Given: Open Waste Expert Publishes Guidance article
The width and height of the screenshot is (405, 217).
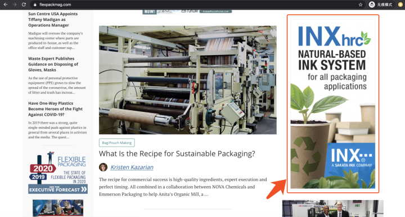Looking at the screenshot, I should 53,64.
